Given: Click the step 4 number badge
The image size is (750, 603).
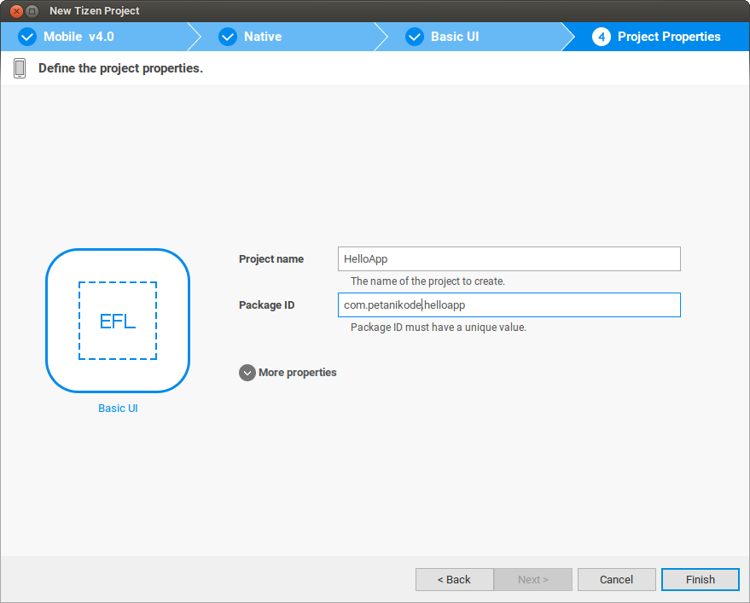Looking at the screenshot, I should point(602,37).
